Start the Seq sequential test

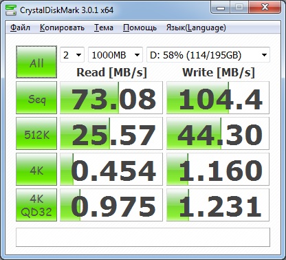point(36,98)
